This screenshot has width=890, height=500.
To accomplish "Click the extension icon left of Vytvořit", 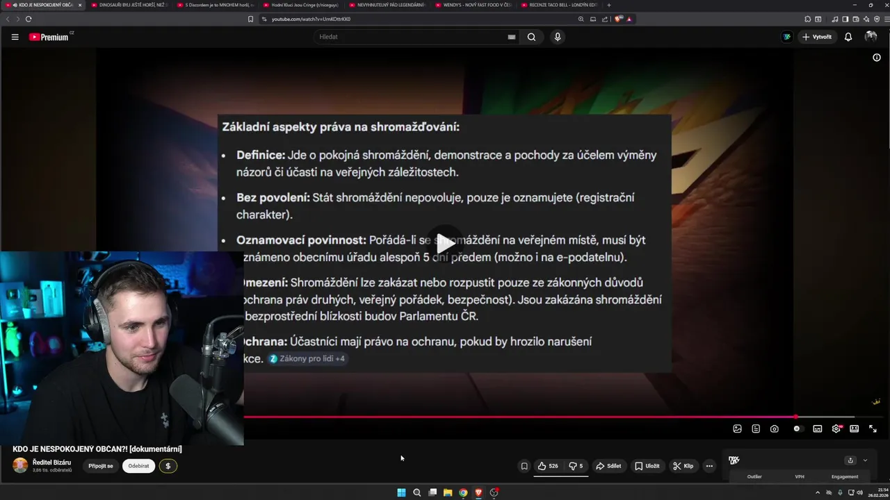I will click(x=787, y=37).
